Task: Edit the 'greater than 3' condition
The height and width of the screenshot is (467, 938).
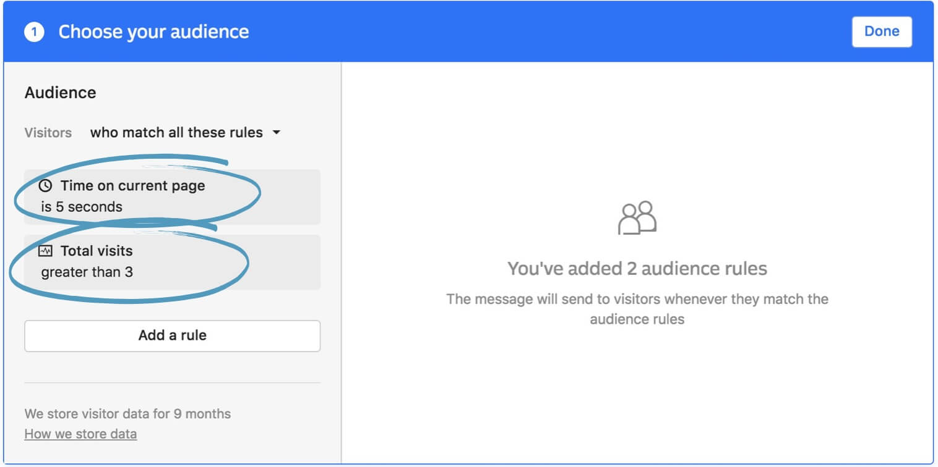Action: [x=87, y=272]
